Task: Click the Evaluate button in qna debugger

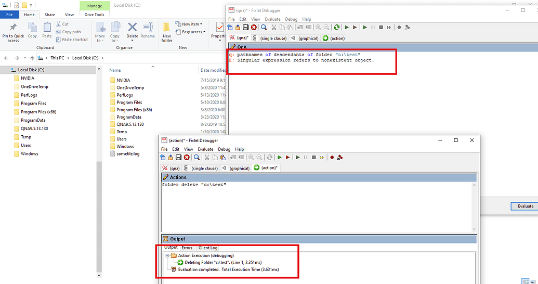Action: pos(526,206)
